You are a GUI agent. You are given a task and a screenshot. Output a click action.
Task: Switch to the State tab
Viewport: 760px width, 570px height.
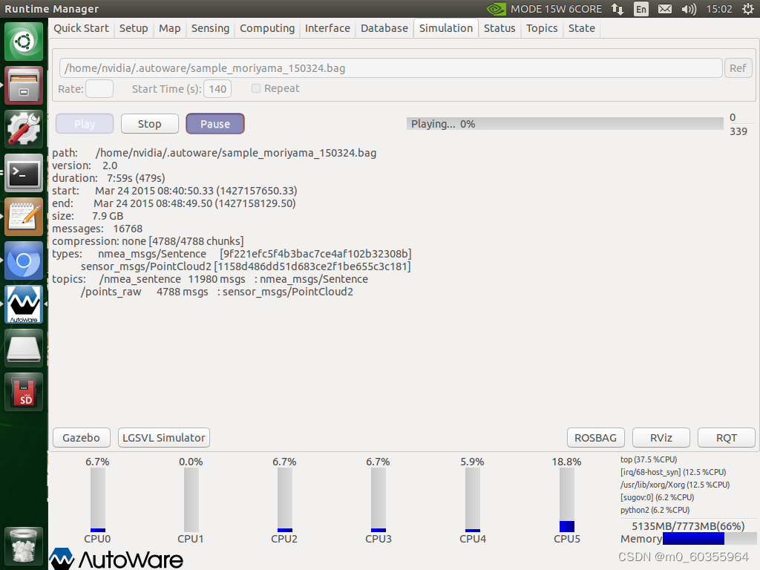pos(582,28)
